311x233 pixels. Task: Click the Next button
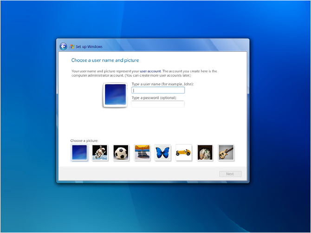click(x=230, y=174)
